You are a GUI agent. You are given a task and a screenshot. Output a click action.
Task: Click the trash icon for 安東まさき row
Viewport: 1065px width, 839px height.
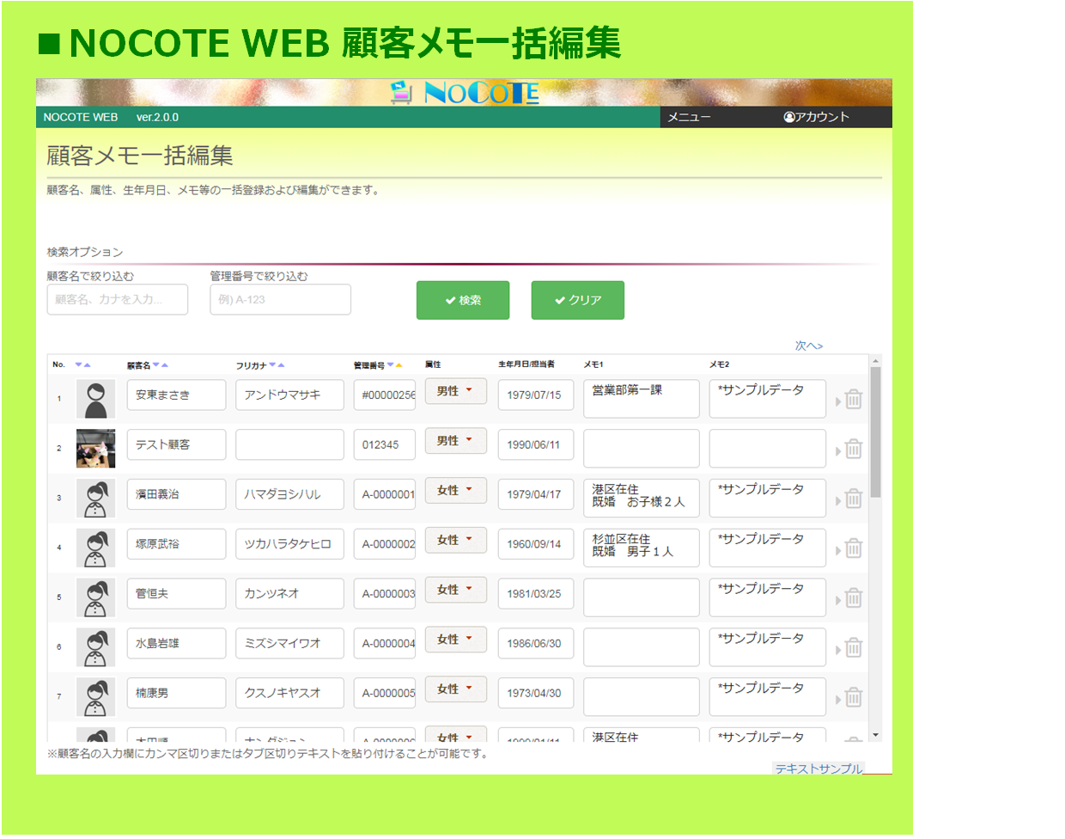tap(853, 400)
